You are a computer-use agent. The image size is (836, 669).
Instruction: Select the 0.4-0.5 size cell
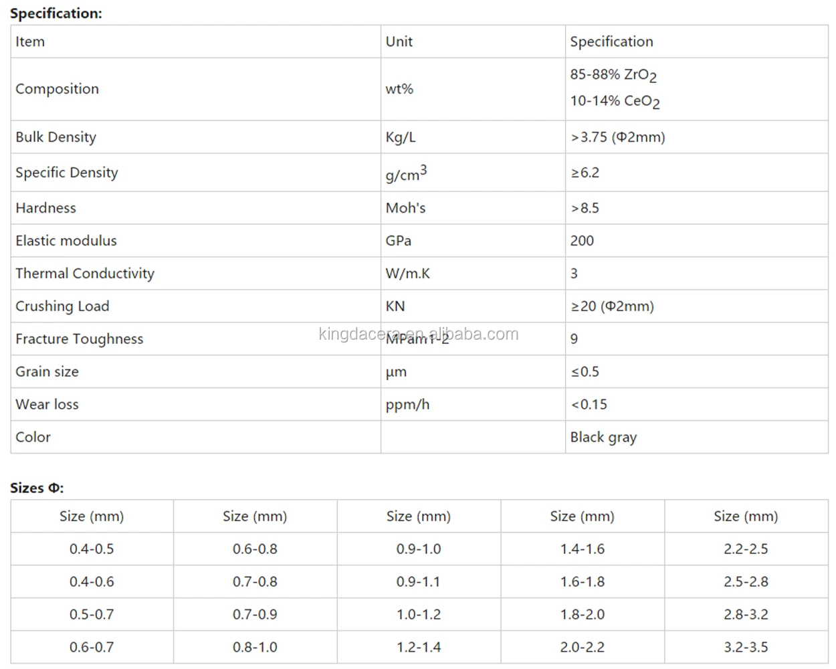(x=92, y=549)
